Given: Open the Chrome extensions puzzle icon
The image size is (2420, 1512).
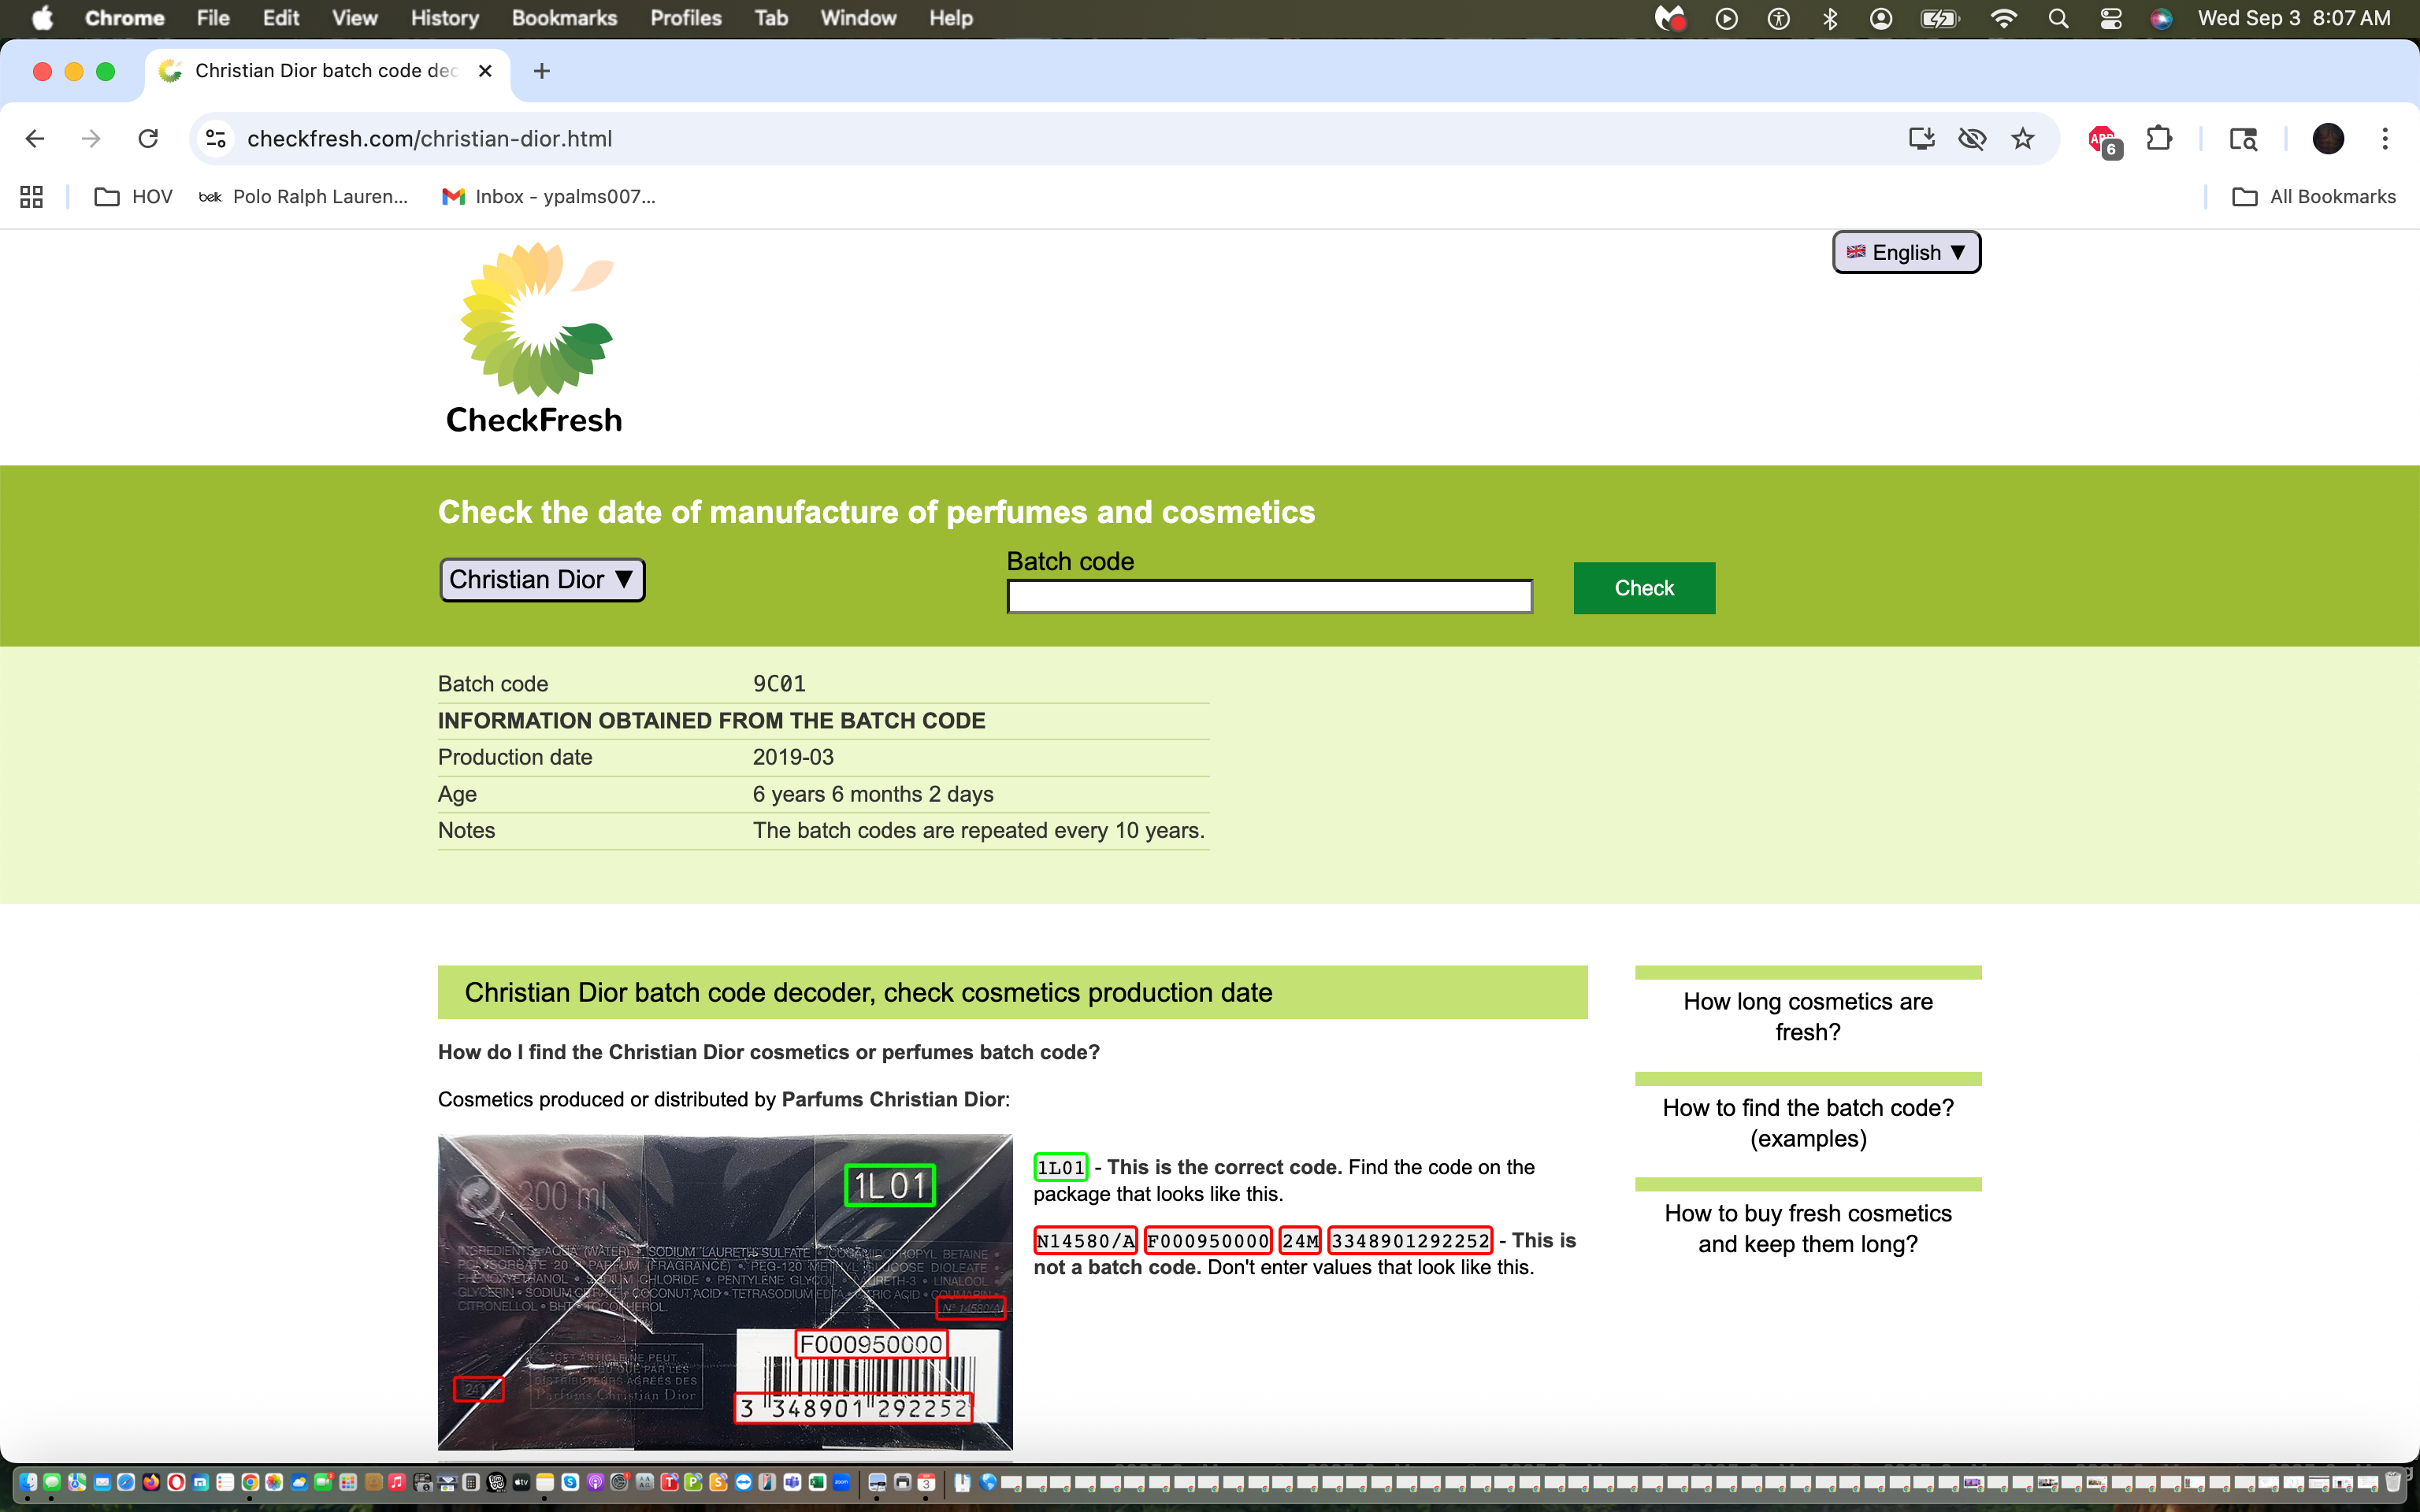Looking at the screenshot, I should [2159, 139].
